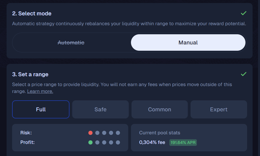Click the middle dot in the Risk row
Viewport: 260px width, 156px height.
pos(104,133)
